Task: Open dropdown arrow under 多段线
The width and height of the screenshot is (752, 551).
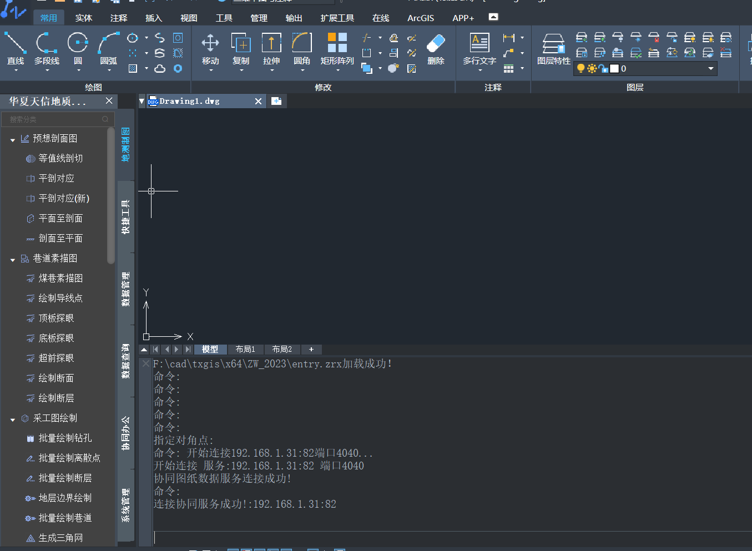Action: [47, 70]
